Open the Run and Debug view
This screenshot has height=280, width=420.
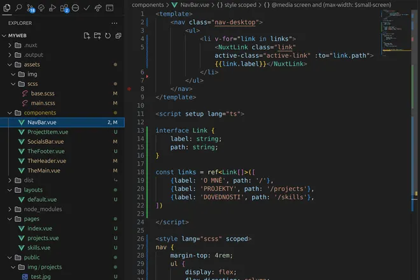pos(52,8)
